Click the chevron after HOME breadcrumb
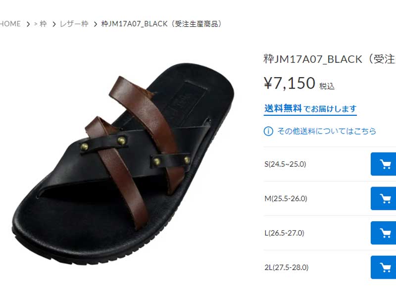This screenshot has height=297, width=396. (28, 24)
